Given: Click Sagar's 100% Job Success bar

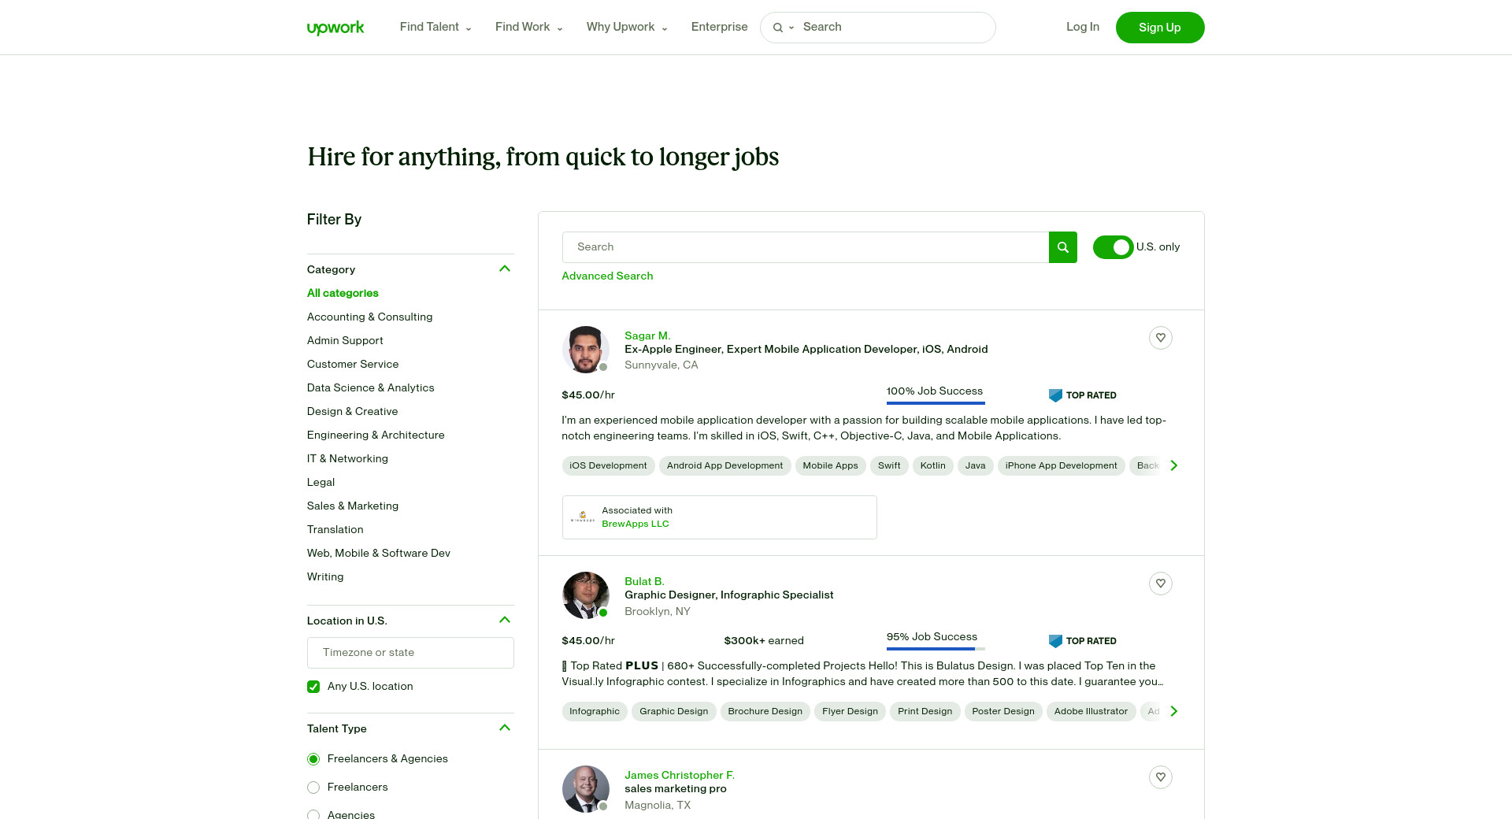Looking at the screenshot, I should click(x=935, y=402).
